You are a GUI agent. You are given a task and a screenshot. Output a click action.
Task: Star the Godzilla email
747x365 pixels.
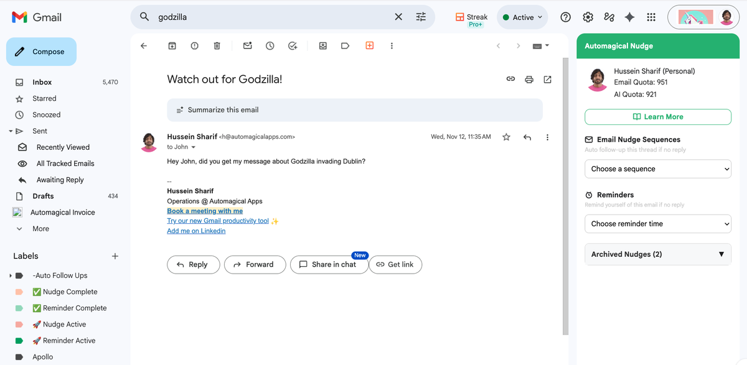pyautogui.click(x=506, y=137)
